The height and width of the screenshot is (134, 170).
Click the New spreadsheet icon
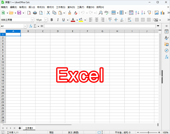pyautogui.click(x=3, y=13)
